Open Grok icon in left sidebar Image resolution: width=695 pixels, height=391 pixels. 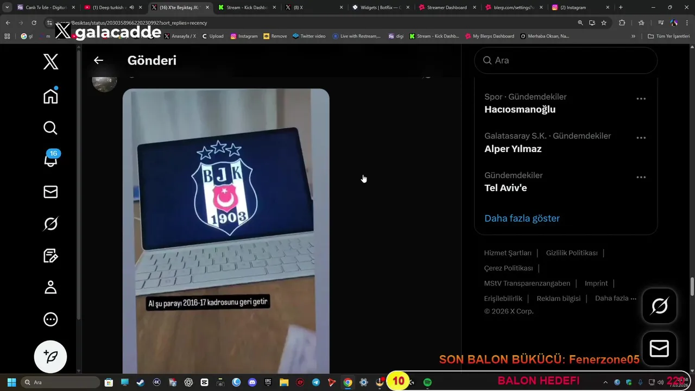coord(50,224)
